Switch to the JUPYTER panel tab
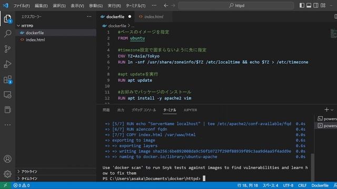This screenshot has height=189, width=337. 190,110
